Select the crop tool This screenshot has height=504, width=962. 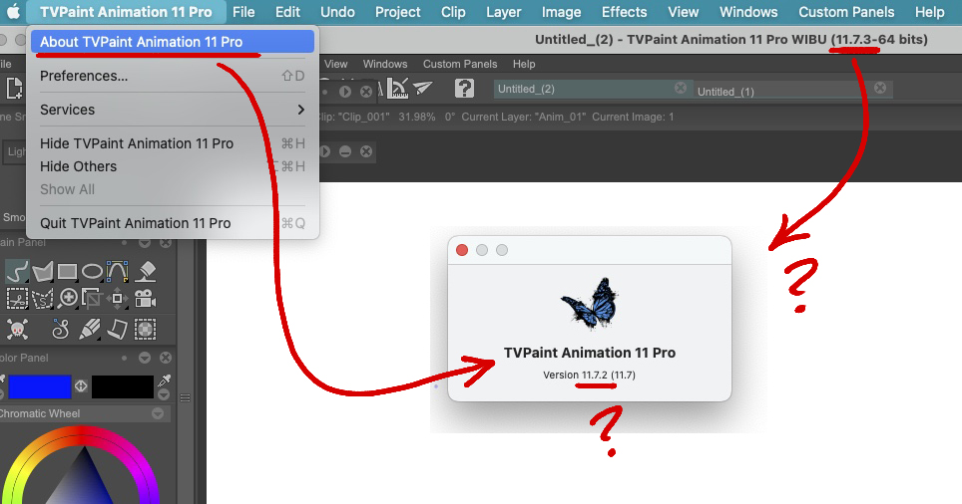click(92, 299)
